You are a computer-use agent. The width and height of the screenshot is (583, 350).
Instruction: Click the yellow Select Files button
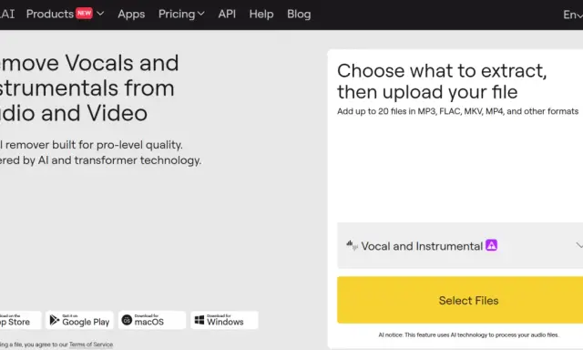pos(460,300)
